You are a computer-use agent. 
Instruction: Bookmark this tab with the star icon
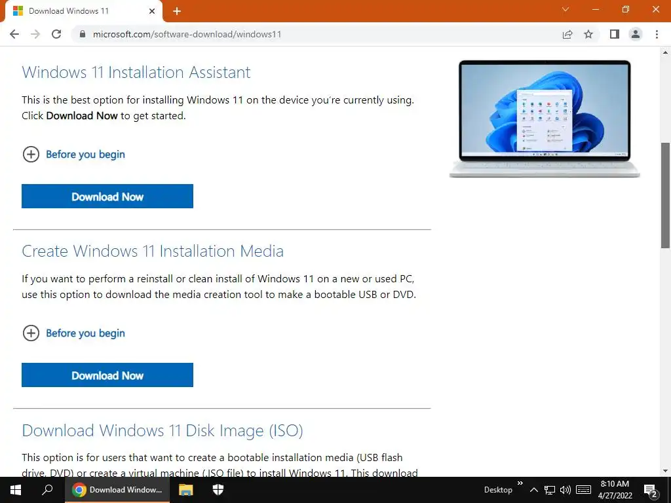588,34
